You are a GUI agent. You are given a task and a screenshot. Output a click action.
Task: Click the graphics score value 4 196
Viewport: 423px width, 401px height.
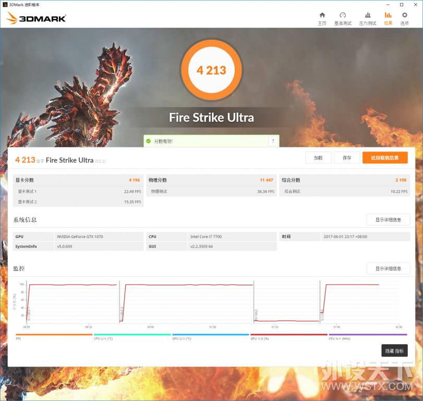click(x=135, y=180)
